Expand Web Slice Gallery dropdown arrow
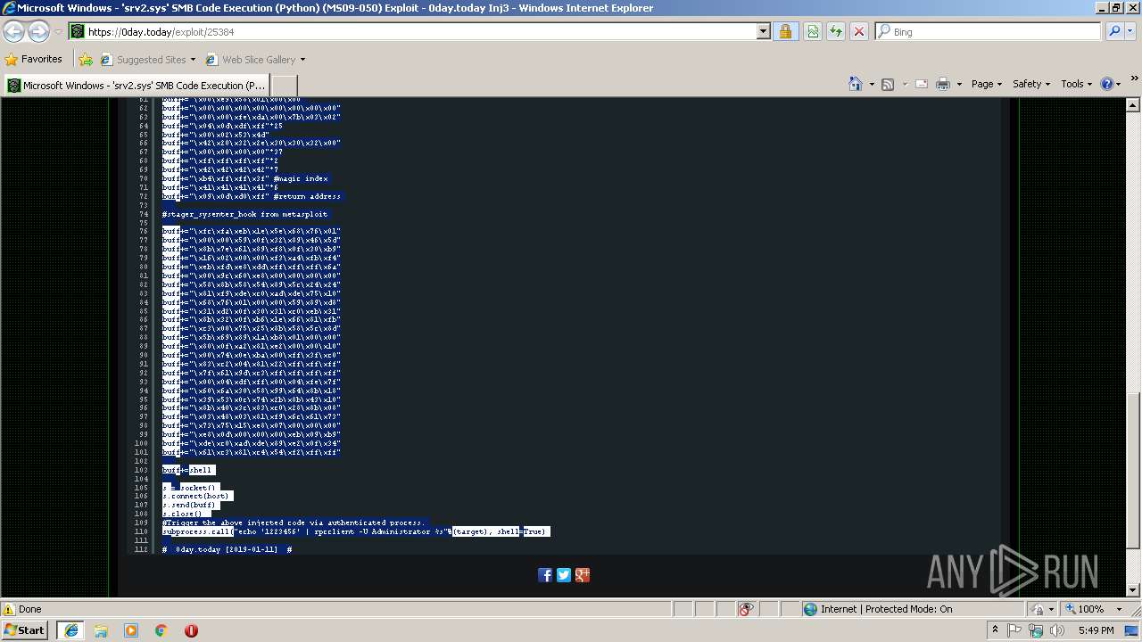Screen dimensions: 1142x642 point(302,60)
